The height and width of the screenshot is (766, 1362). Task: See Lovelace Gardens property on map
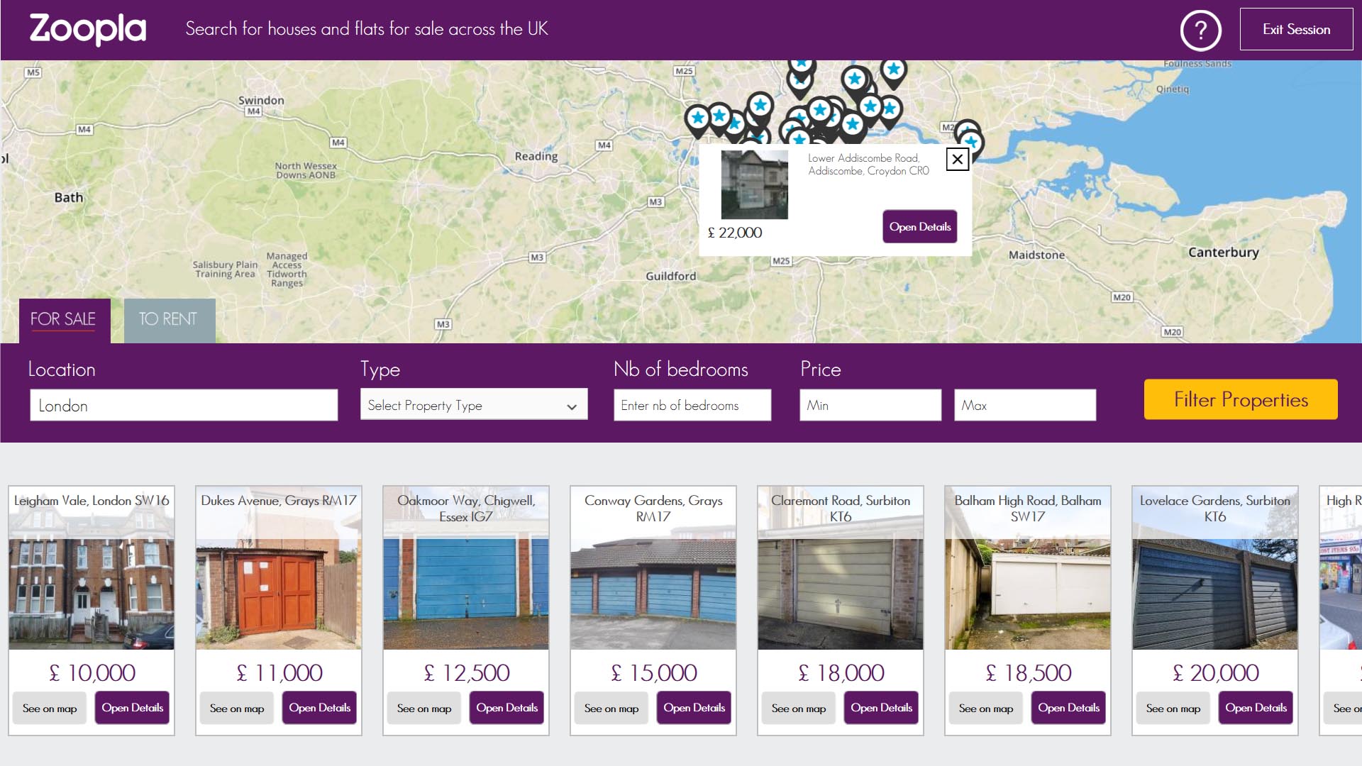pyautogui.click(x=1173, y=708)
